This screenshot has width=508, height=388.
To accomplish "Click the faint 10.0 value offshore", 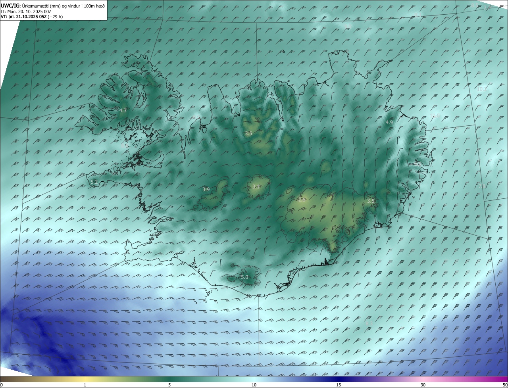I will pos(435,115).
